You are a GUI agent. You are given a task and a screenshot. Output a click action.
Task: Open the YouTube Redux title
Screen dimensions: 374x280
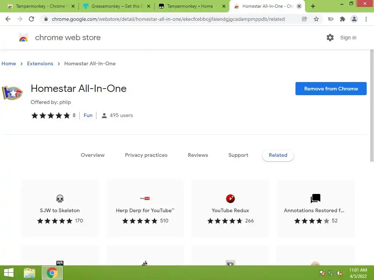pyautogui.click(x=230, y=210)
